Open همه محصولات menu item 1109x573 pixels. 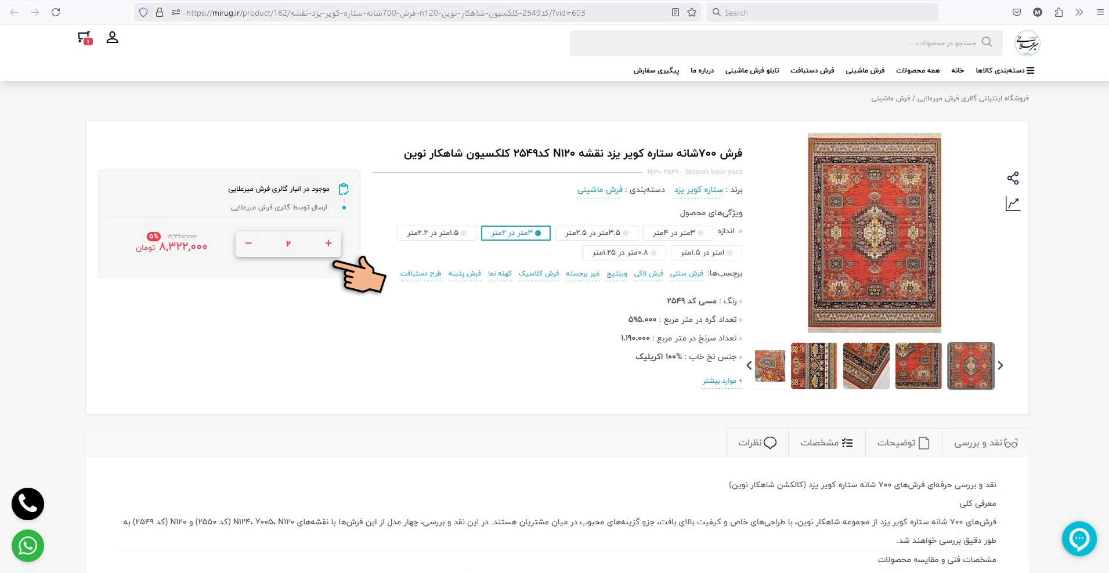click(x=917, y=71)
